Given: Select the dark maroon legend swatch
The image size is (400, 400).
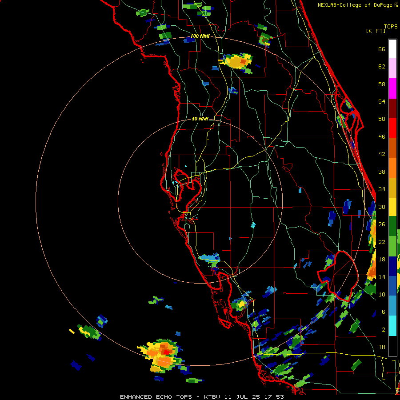Looking at the screenshot, I should (392, 108).
